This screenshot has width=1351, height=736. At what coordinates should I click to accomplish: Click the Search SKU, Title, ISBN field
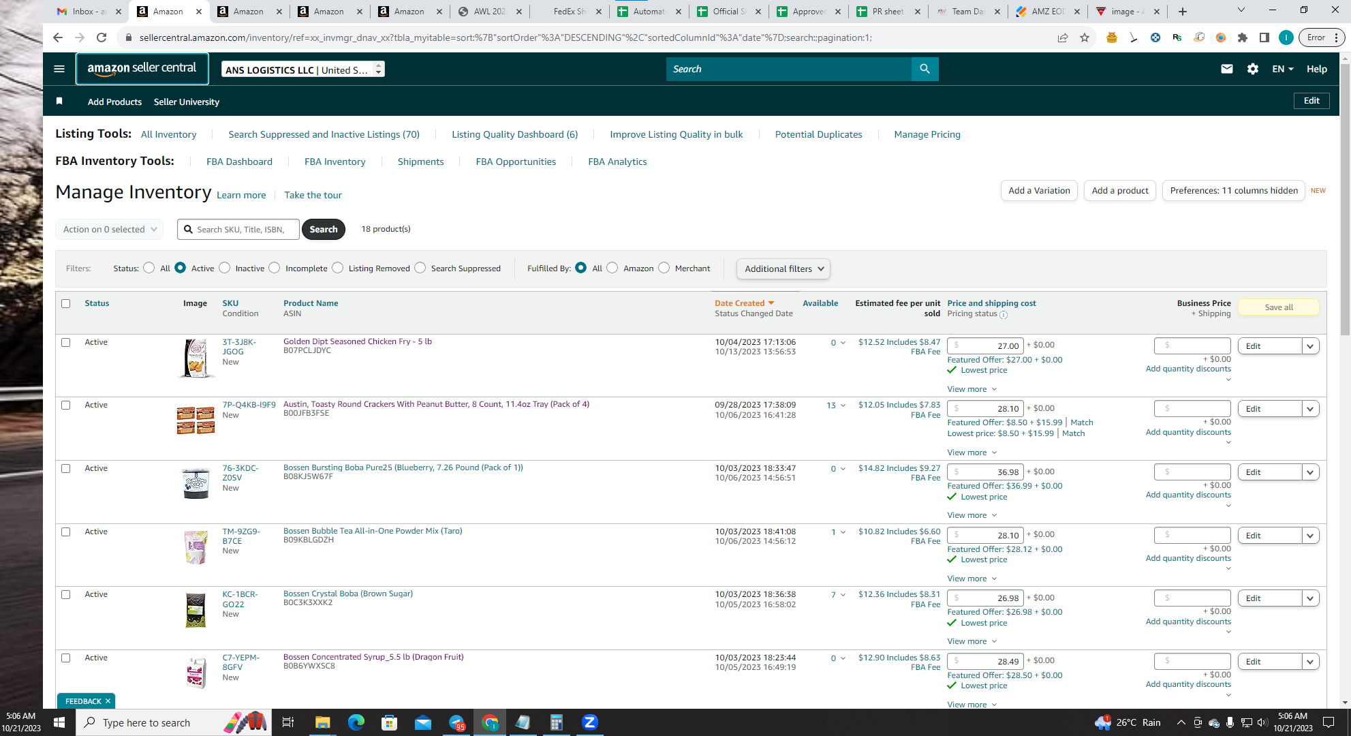238,230
